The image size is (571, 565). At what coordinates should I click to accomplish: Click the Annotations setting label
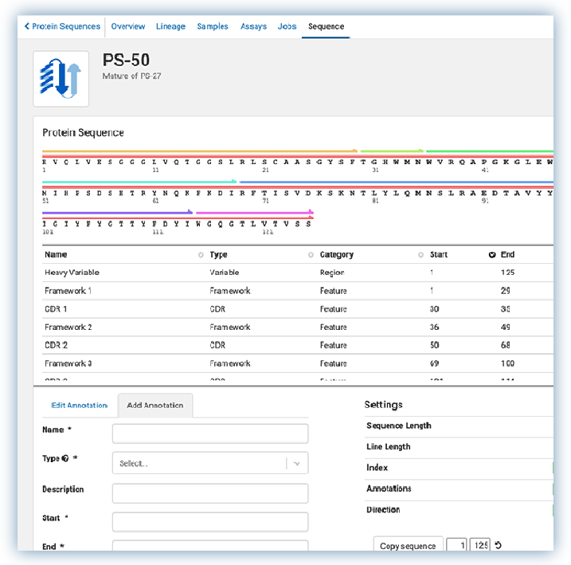click(x=389, y=488)
